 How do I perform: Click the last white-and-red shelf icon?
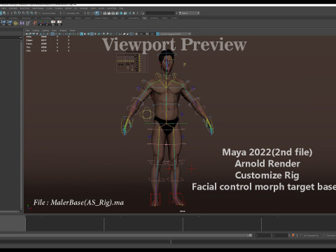pos(59,22)
